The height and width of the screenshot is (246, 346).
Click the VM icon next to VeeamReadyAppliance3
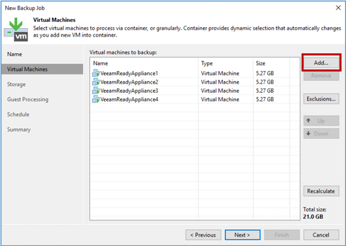coord(96,91)
